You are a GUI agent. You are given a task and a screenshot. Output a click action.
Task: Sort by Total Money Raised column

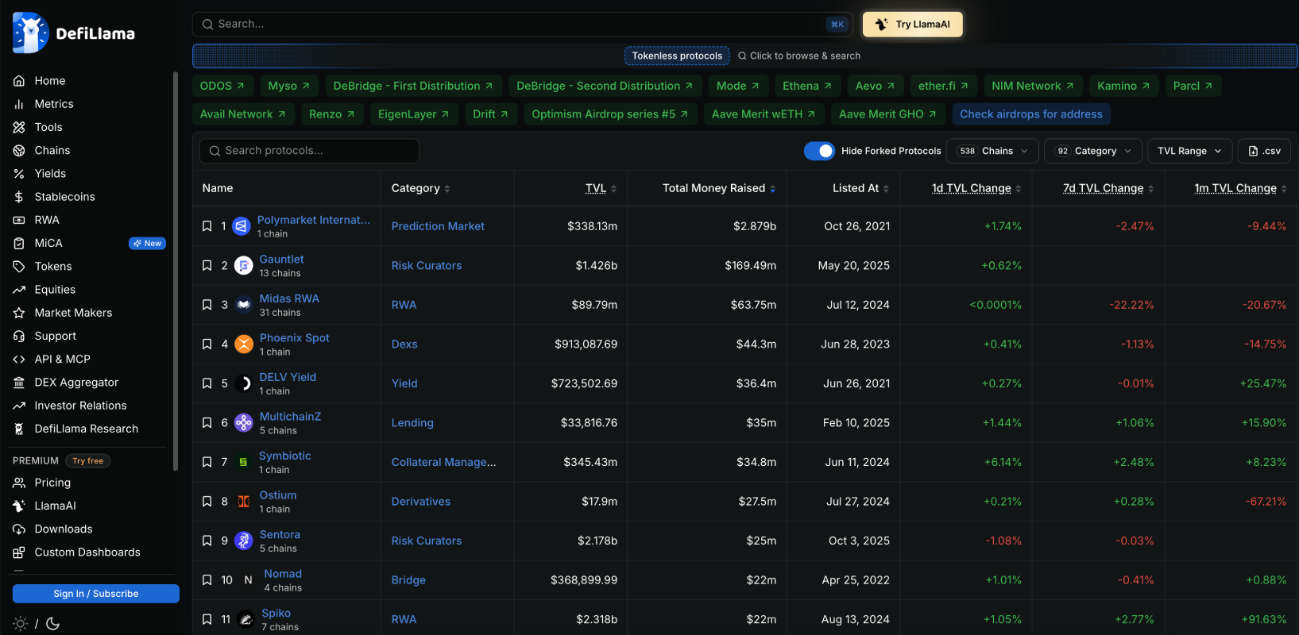click(719, 188)
